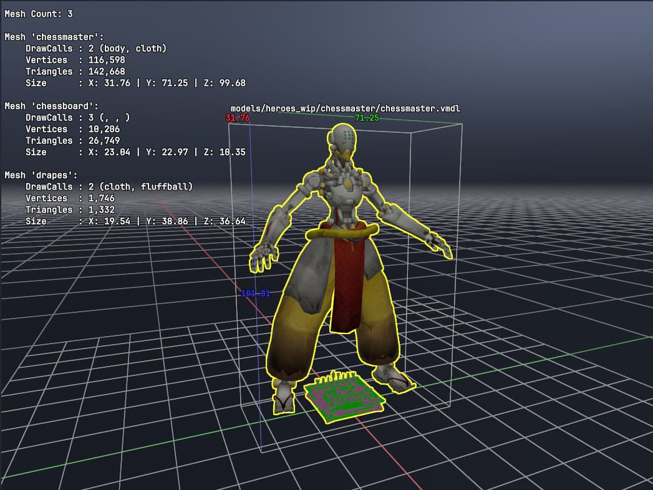The height and width of the screenshot is (490, 653).
Task: Click chessboard size line with X: 23.04
Action: coord(135,152)
